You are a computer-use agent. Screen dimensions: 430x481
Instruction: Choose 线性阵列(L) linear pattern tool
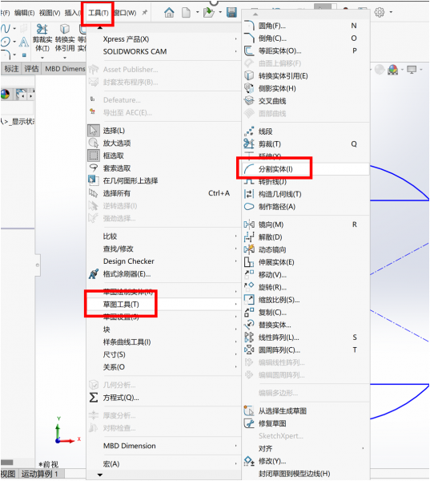pyautogui.click(x=307, y=338)
